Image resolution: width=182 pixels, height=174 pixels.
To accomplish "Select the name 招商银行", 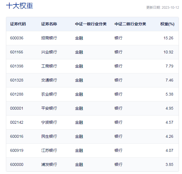I will pos(49,38).
